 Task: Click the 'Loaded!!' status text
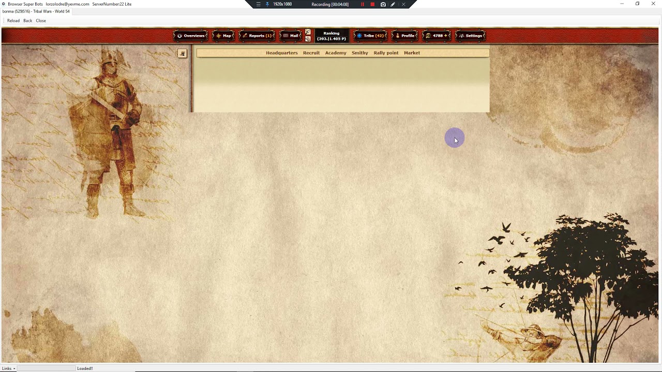click(x=85, y=368)
